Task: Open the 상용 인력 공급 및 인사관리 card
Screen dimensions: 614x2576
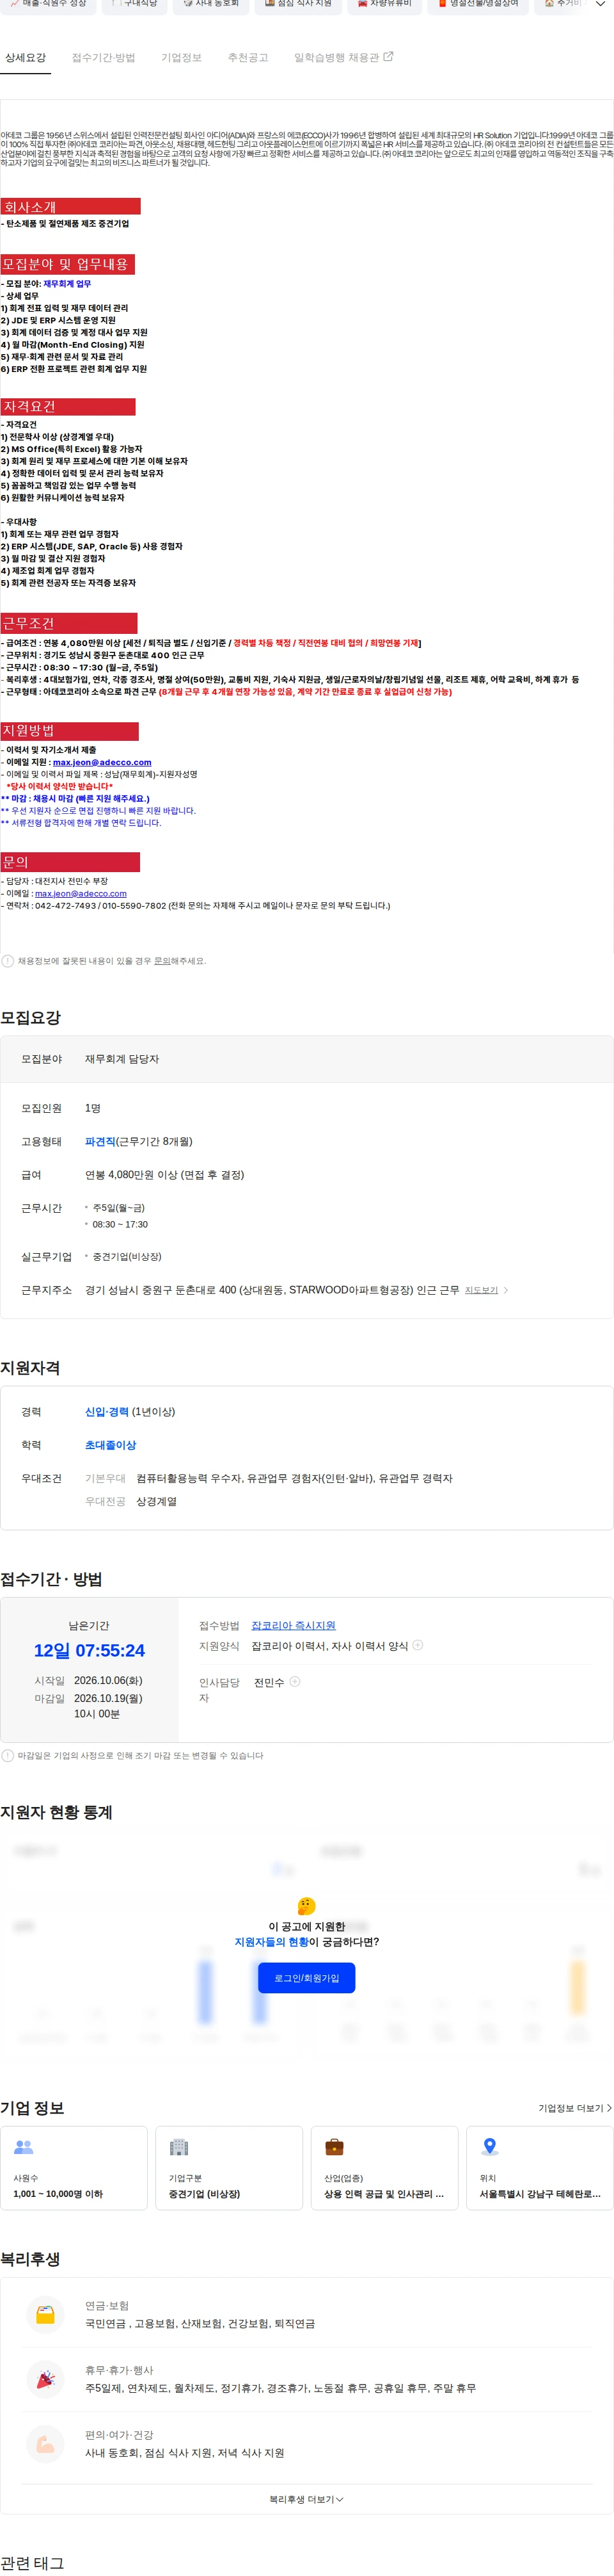Action: pos(384,2168)
